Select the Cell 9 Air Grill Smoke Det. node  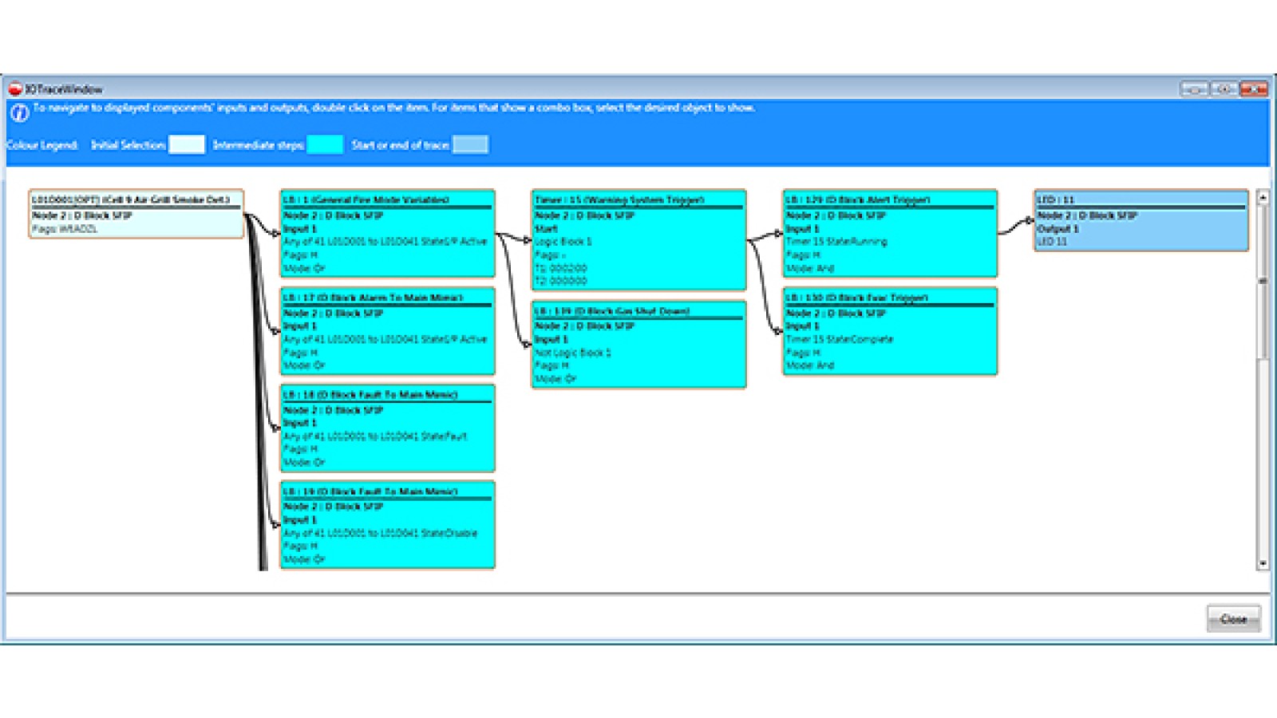pos(136,214)
